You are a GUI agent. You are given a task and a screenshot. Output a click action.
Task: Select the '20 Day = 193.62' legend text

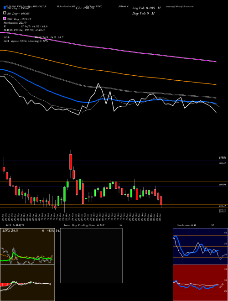(18, 8)
